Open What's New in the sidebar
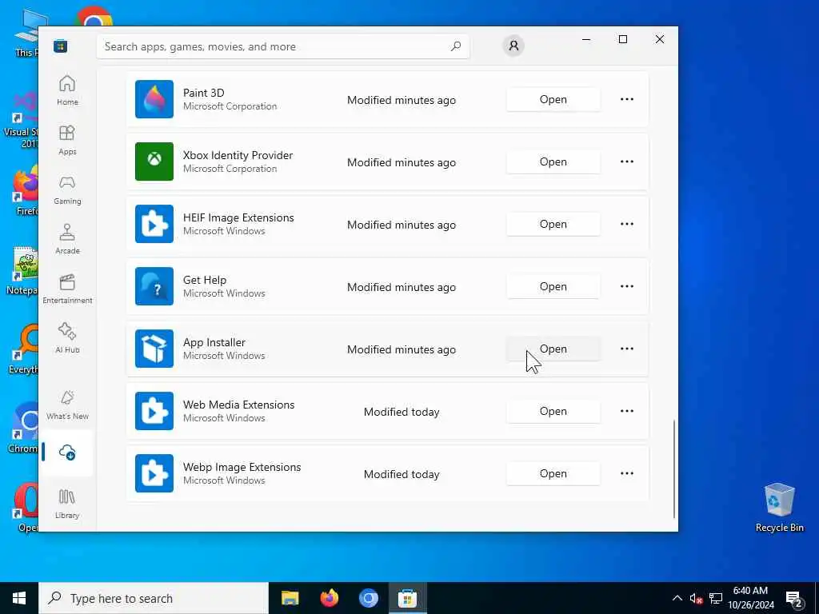Viewport: 819px width, 614px height. (67, 405)
